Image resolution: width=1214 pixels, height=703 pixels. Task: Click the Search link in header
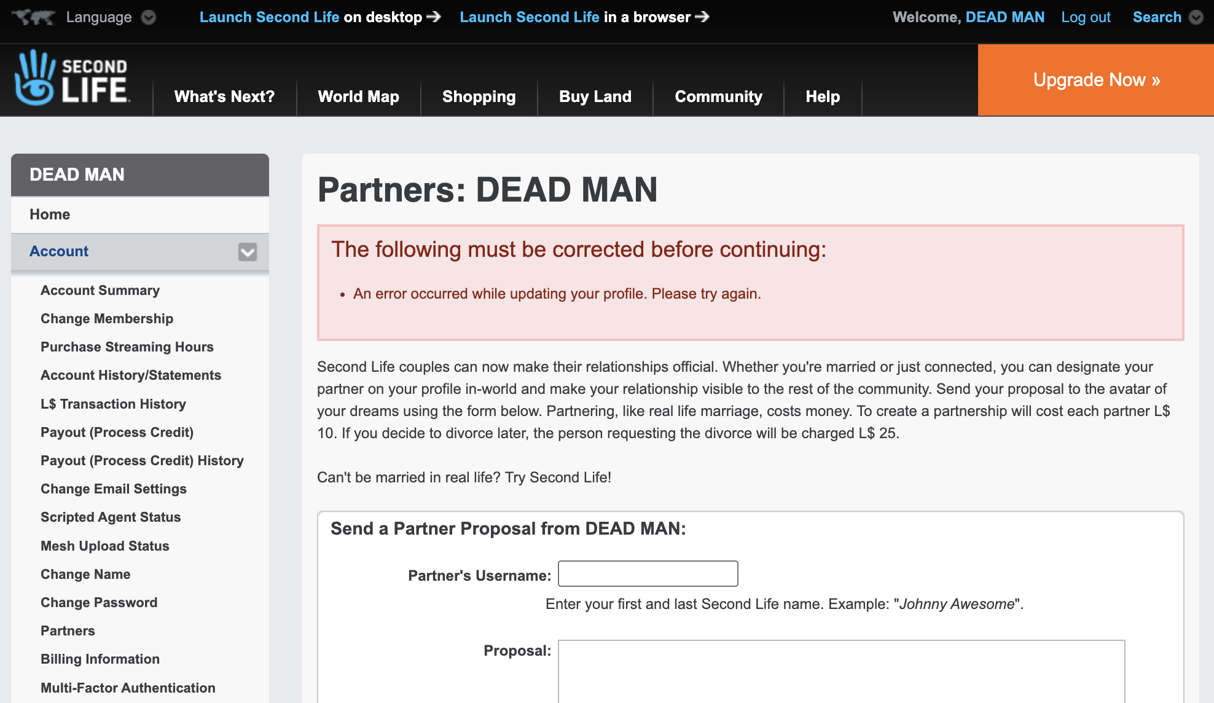[x=1157, y=17]
